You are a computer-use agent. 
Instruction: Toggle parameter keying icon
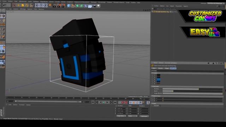141,103
